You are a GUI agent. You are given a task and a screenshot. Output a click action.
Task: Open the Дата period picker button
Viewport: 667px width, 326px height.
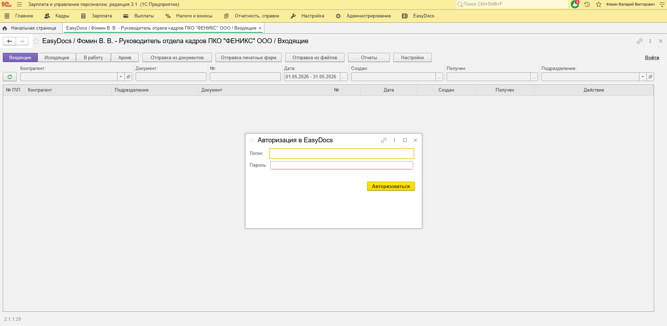[x=344, y=77]
